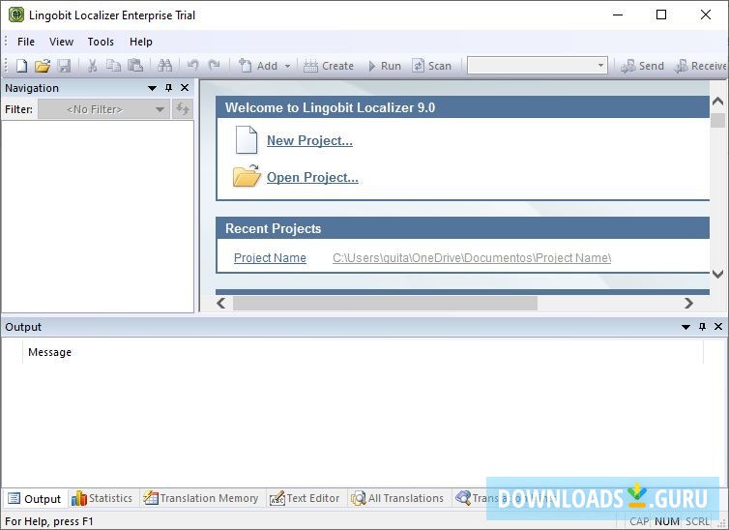Close the Output panel
The height and width of the screenshot is (530, 729).
click(717, 327)
